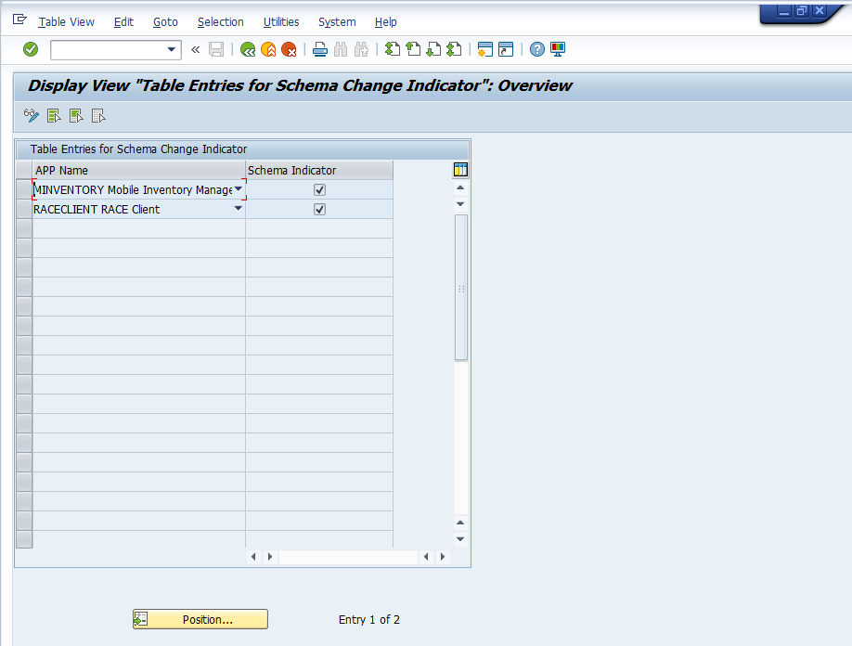Screen dimensions: 852x646
Task: Toggle Schema Indicator checkbox for RACECLIENT
Action: (x=319, y=209)
